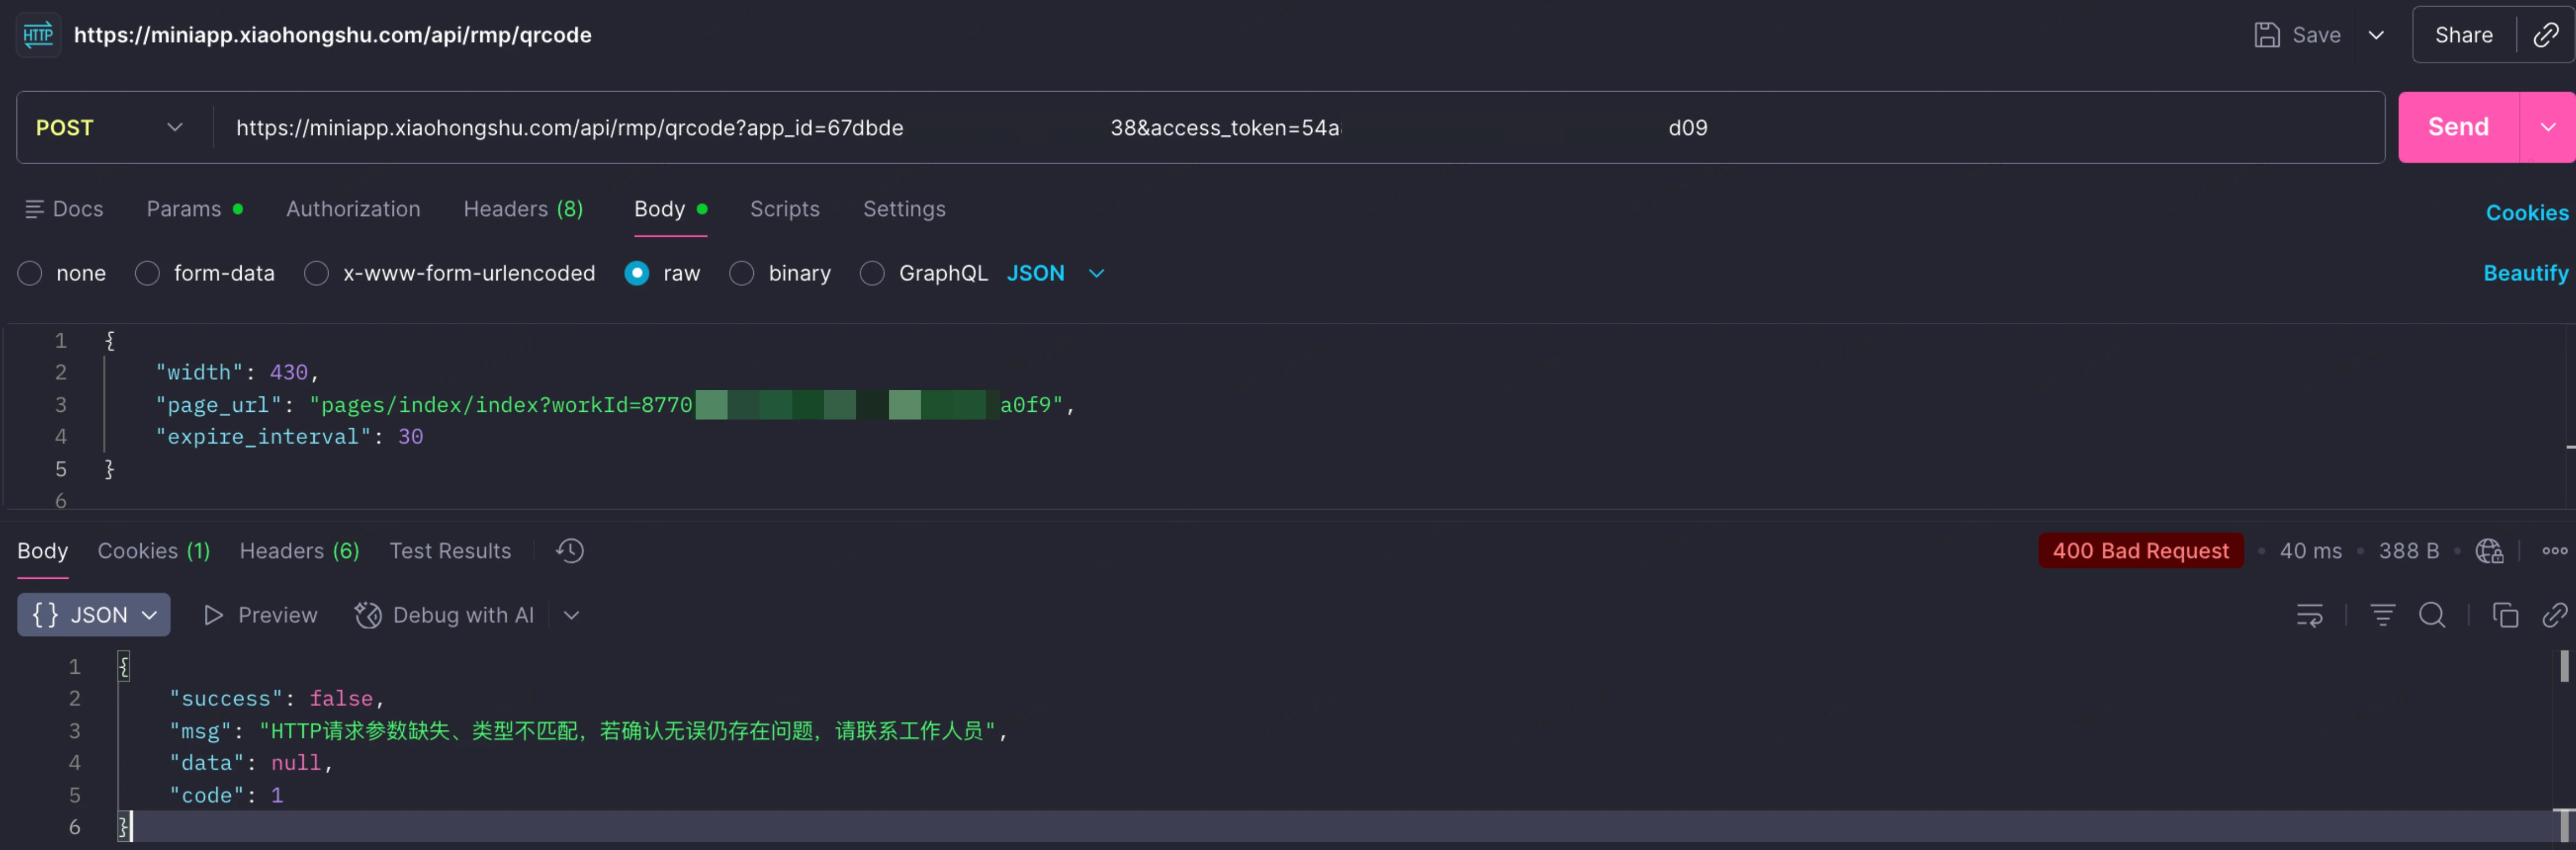Open the Cookies link
Image resolution: width=2576 pixels, height=850 pixels.
tap(2526, 213)
